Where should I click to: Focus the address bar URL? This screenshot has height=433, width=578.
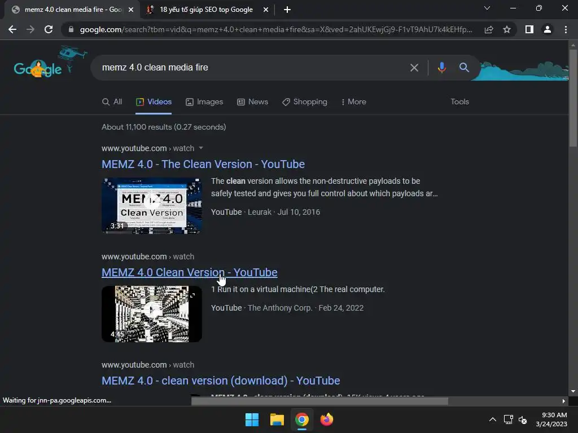[275, 29]
